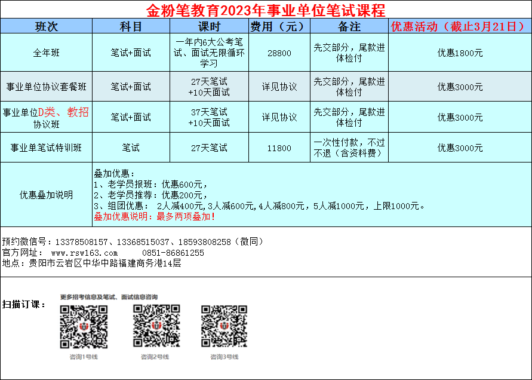Viewport: 532px width, 380px height.
Task: Select the 备注 column header
Action: [349, 26]
